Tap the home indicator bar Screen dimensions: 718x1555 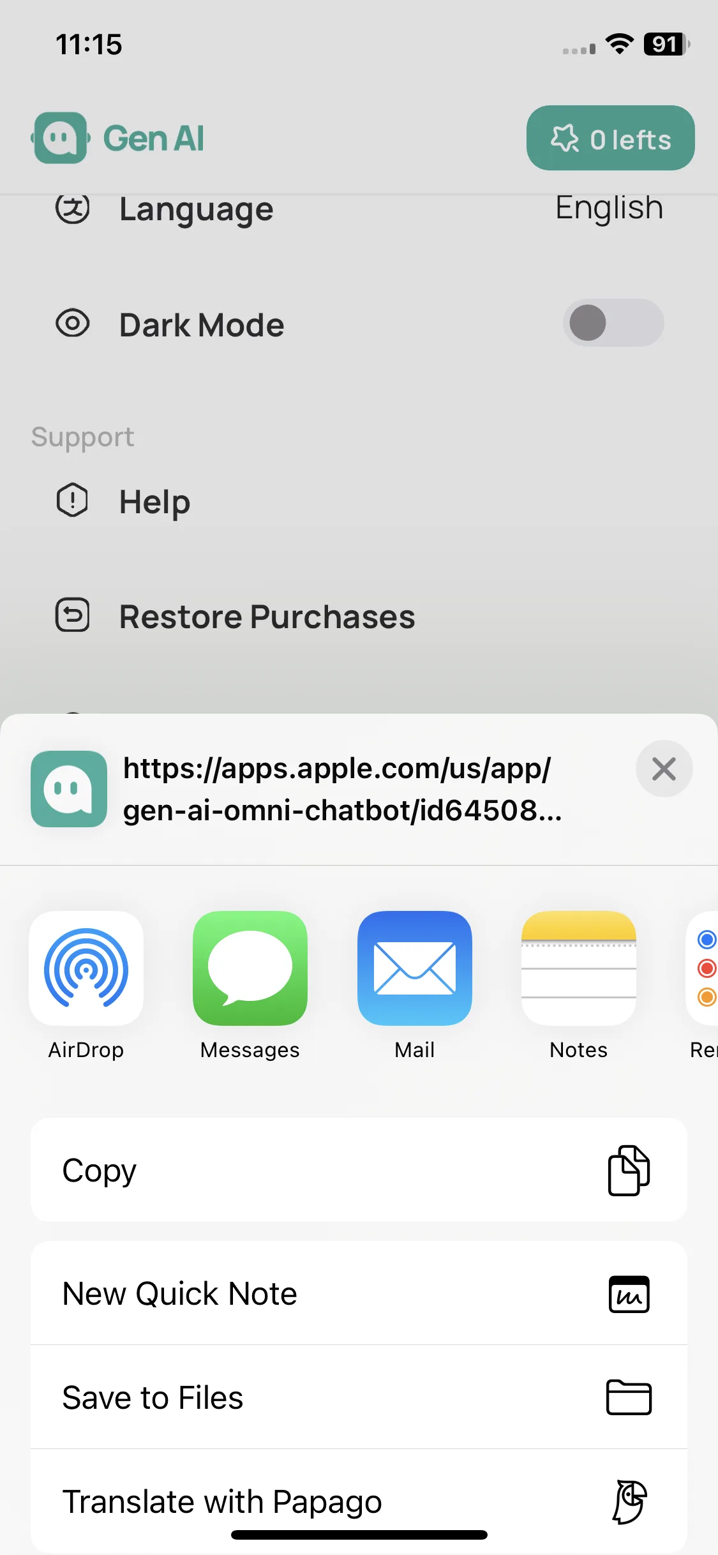pyautogui.click(x=359, y=1535)
